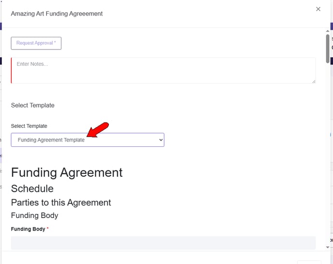Image resolution: width=333 pixels, height=264 pixels.
Task: Click the large Funding Agreement heading
Action: point(67,172)
